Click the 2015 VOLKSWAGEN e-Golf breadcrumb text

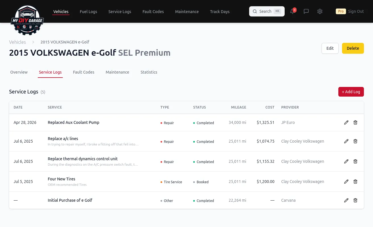pyautogui.click(x=65, y=42)
